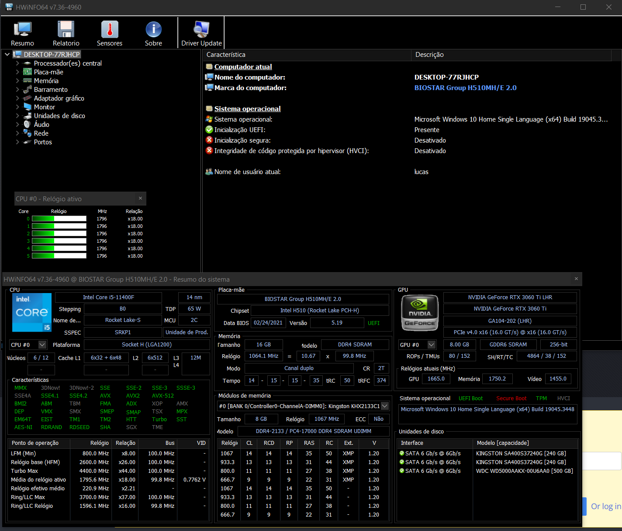Open the memory module BANK 0 dropdown

pyautogui.click(x=385, y=406)
